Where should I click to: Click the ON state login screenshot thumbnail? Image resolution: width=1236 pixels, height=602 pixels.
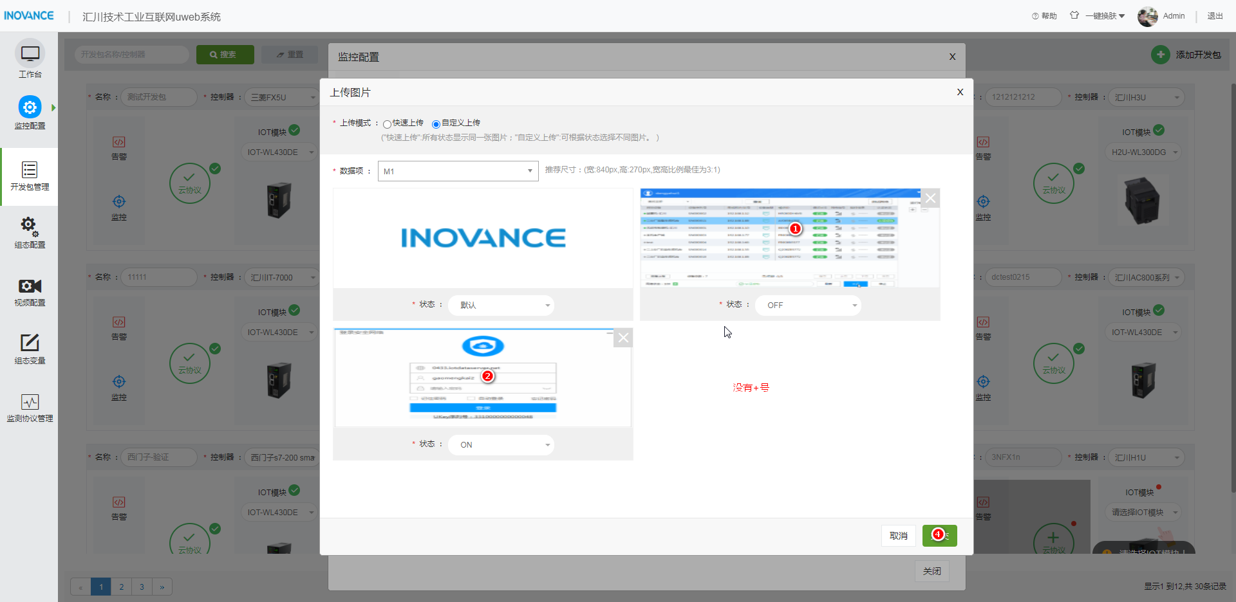coord(483,378)
